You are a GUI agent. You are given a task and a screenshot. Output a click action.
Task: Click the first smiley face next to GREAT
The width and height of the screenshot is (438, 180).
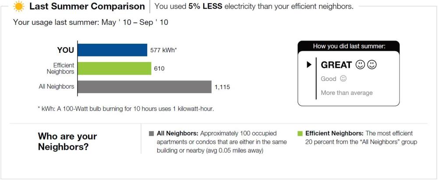tap(360, 65)
